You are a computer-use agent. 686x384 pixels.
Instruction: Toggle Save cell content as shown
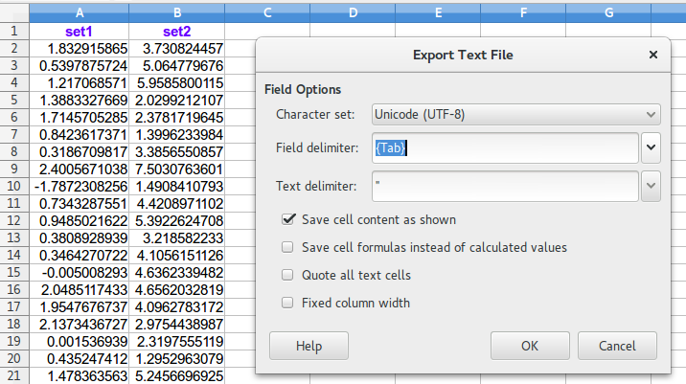click(287, 219)
